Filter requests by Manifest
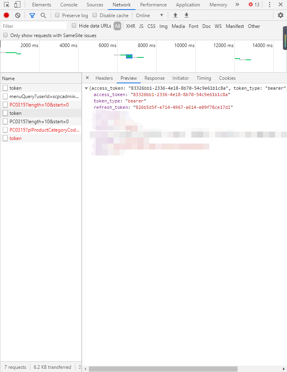 click(234, 26)
